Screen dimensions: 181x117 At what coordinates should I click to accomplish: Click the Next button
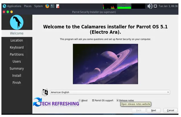(x=153, y=110)
